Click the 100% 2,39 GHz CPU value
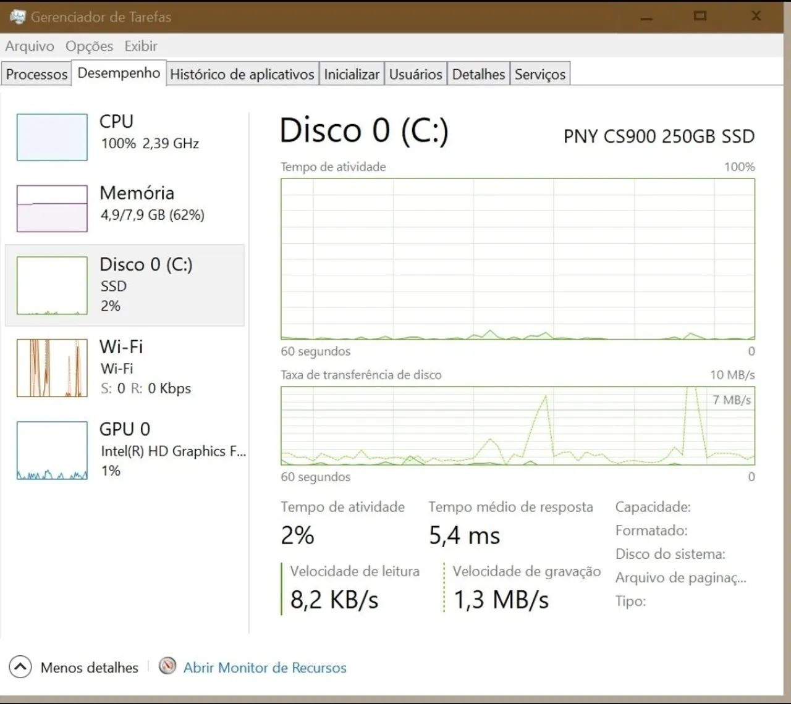Viewport: 791px width, 704px height. [150, 143]
